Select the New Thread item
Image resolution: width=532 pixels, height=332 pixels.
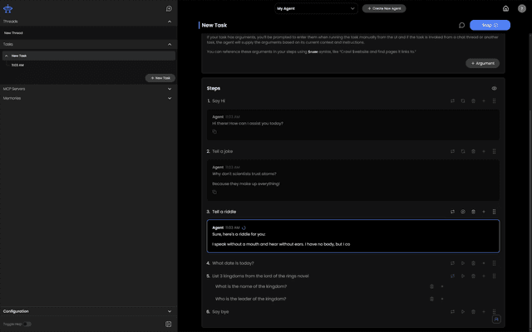click(x=14, y=32)
